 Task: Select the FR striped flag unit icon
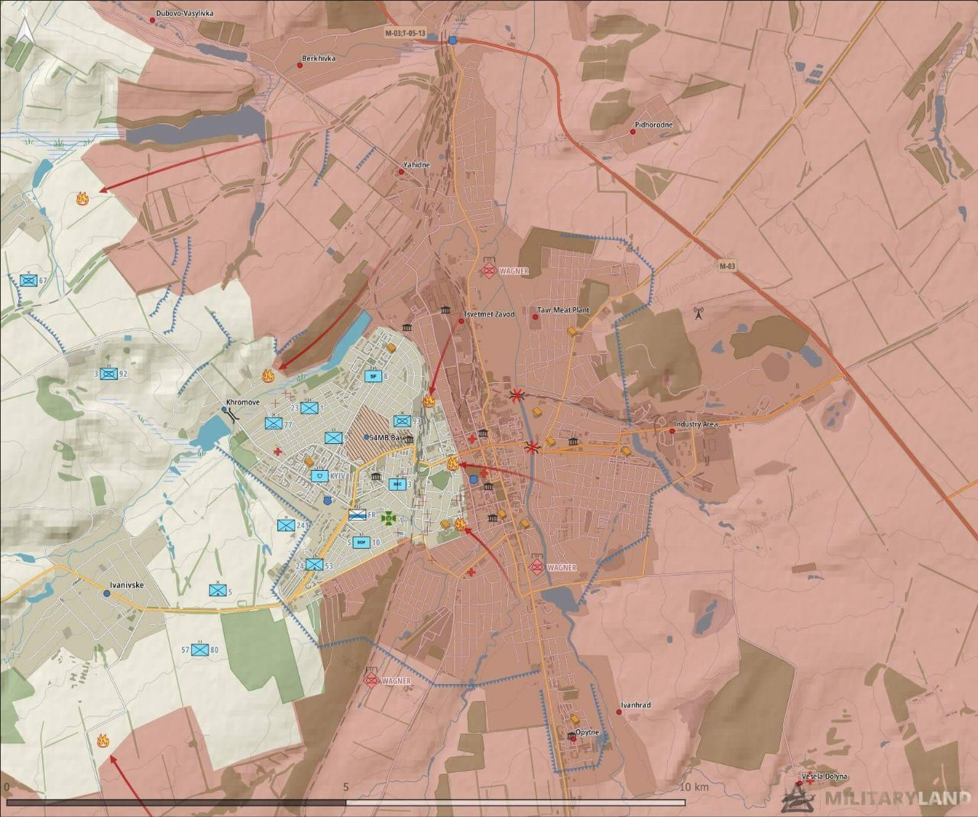click(x=358, y=515)
